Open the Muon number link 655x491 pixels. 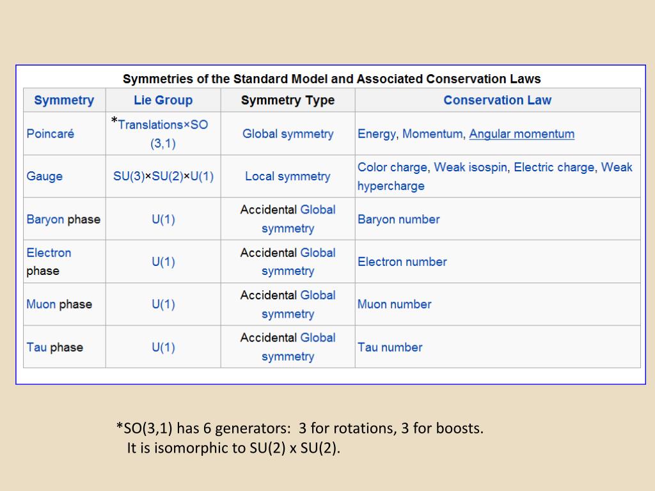394,304
